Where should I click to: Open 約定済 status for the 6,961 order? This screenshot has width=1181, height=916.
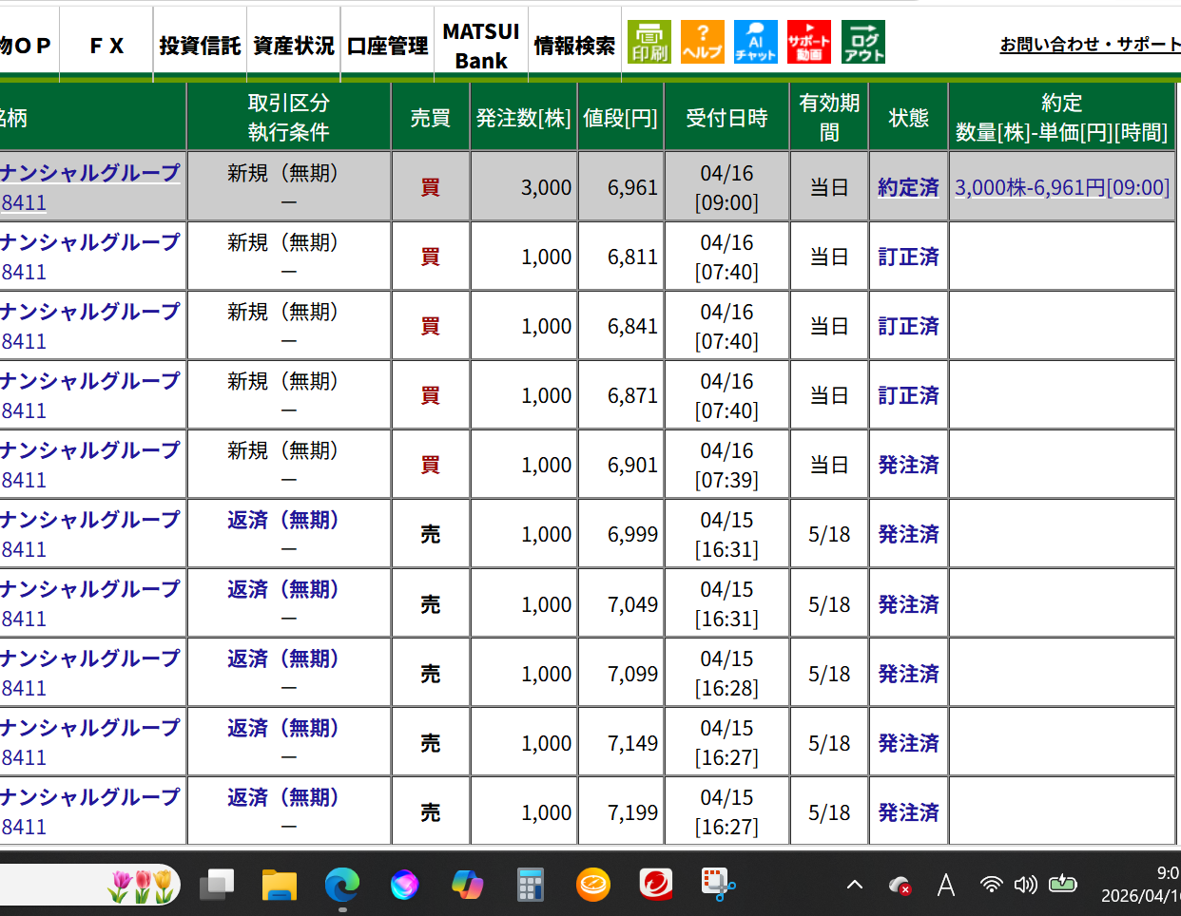908,187
